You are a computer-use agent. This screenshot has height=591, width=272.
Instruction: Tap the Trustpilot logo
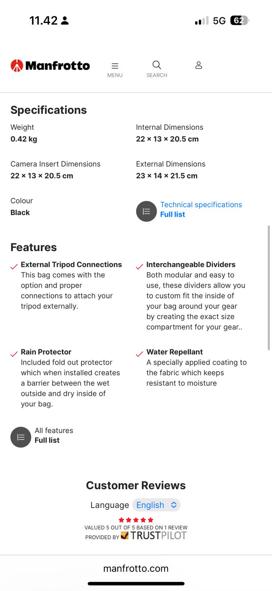154,536
